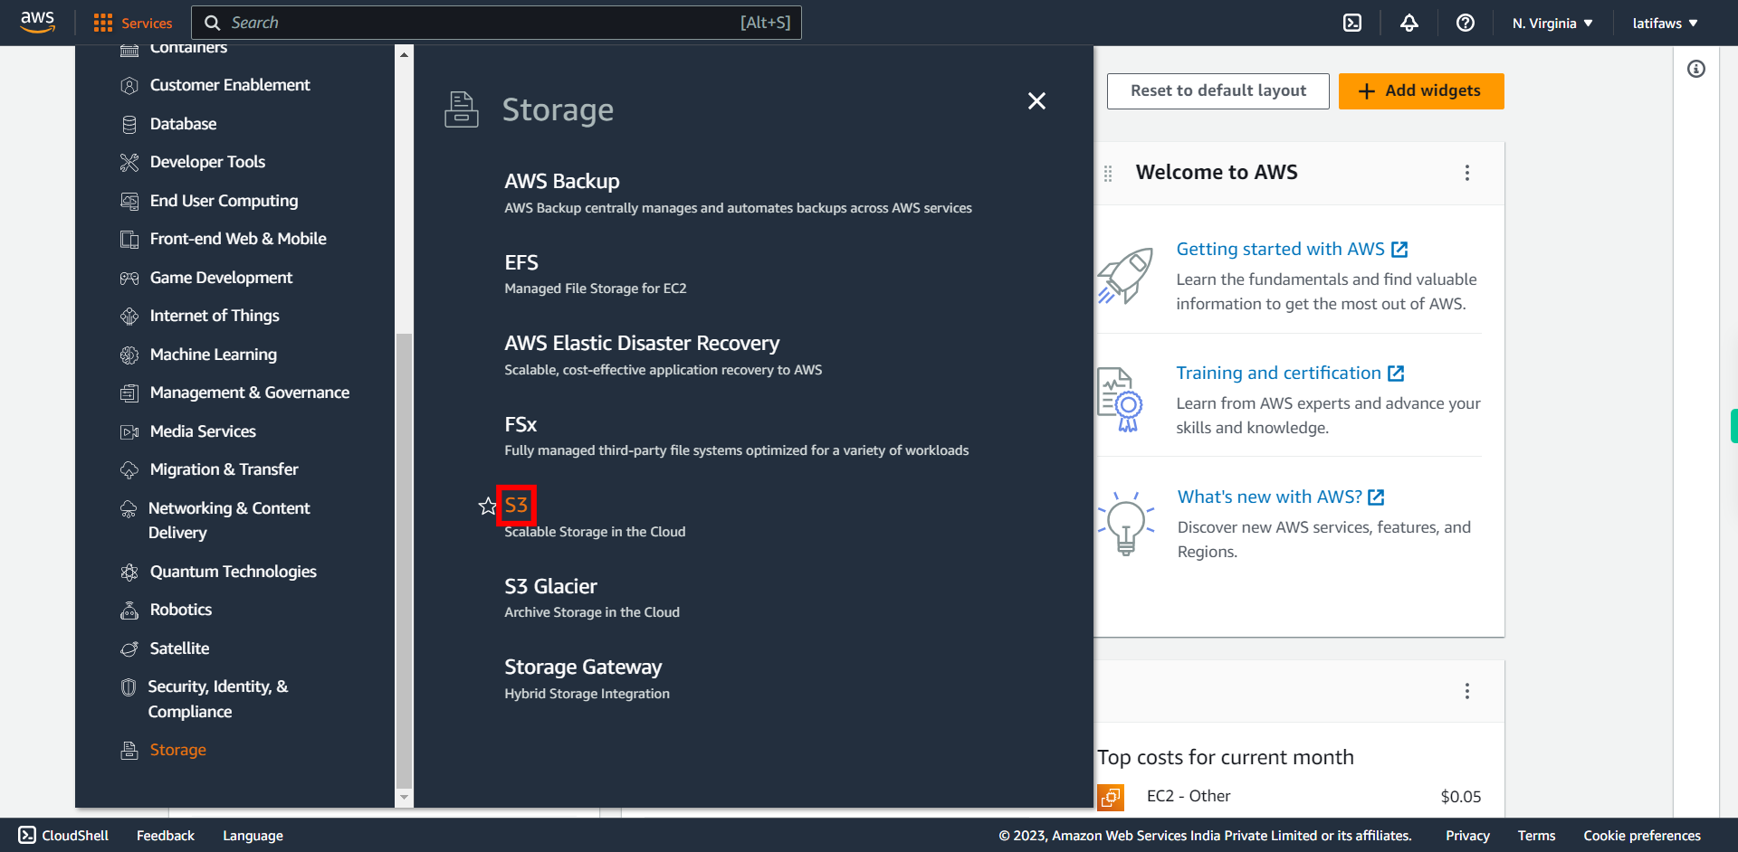This screenshot has height=852, width=1738.
Task: Click the EC2 - Other cost icon
Action: (x=1111, y=797)
